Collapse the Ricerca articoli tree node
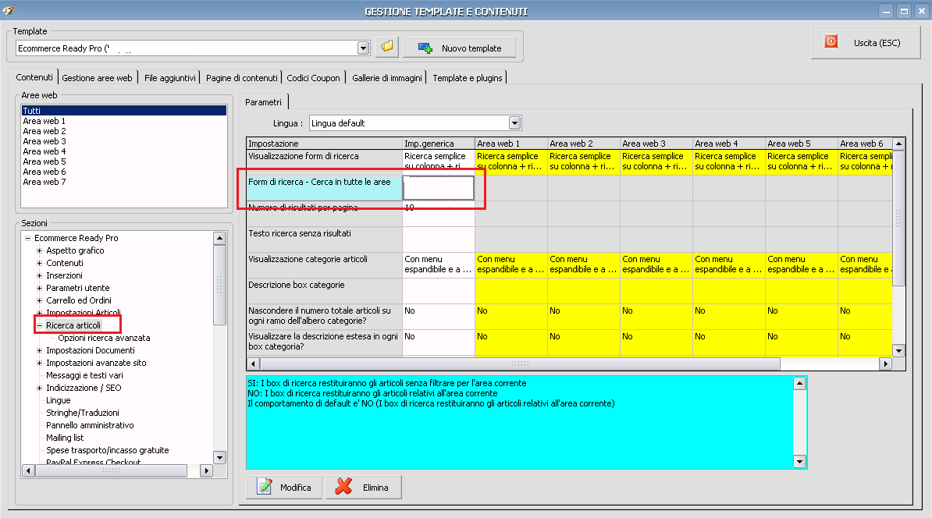Image resolution: width=932 pixels, height=518 pixels. pyautogui.click(x=40, y=325)
